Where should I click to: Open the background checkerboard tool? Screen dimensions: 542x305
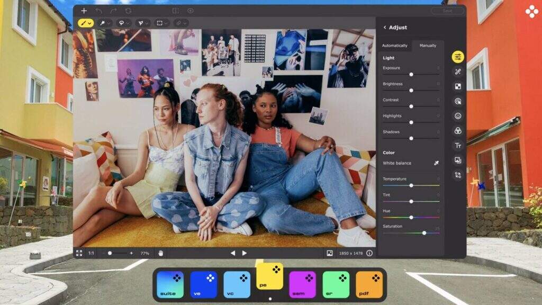click(458, 86)
